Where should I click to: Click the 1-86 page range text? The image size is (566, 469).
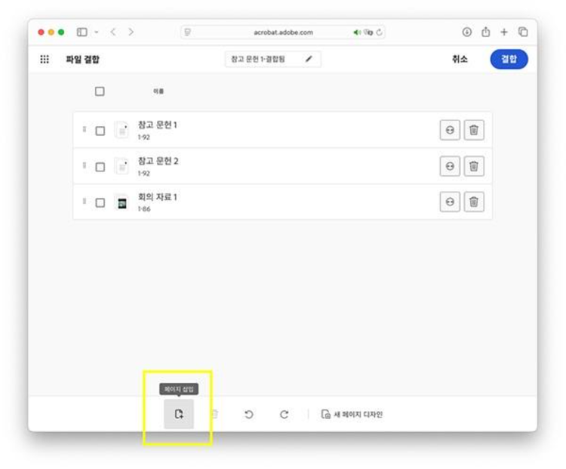[x=144, y=209]
